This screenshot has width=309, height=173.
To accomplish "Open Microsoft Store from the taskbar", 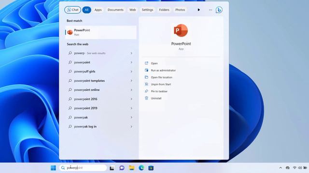I will [x=151, y=168].
